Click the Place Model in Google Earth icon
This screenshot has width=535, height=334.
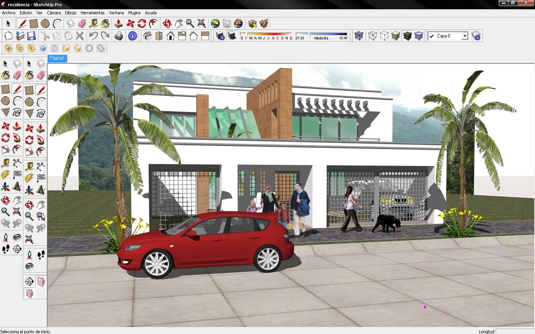point(238,24)
